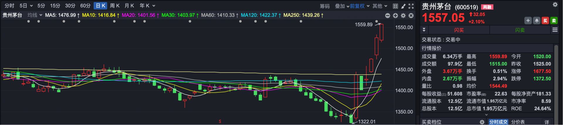The image size is (563, 125).
Task: Open the 其他 options dropdown
Action: point(380,6)
